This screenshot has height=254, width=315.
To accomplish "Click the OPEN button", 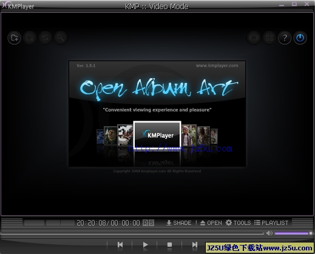I will (211, 222).
